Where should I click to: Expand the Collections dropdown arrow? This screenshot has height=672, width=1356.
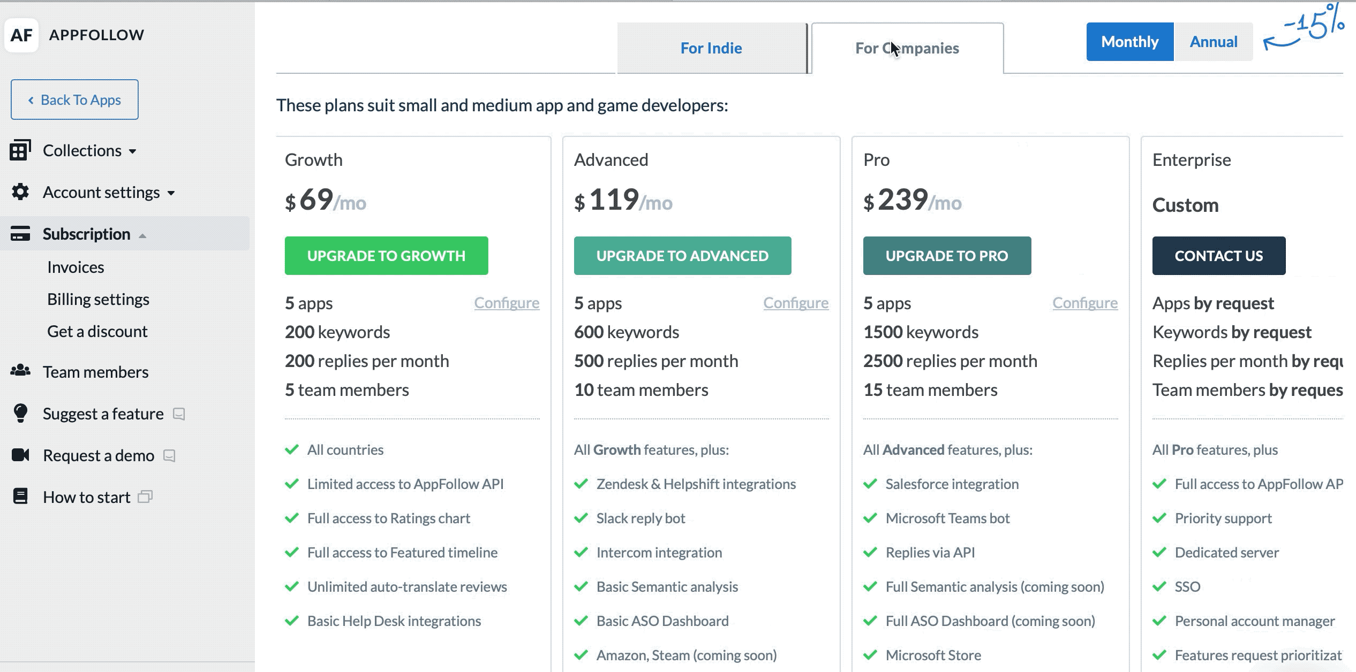point(133,151)
